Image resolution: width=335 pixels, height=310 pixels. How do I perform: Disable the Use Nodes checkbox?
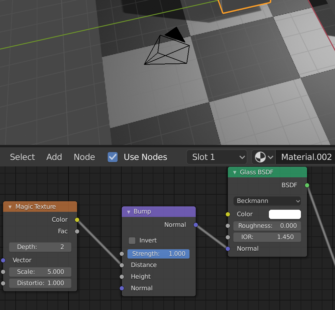tap(113, 157)
